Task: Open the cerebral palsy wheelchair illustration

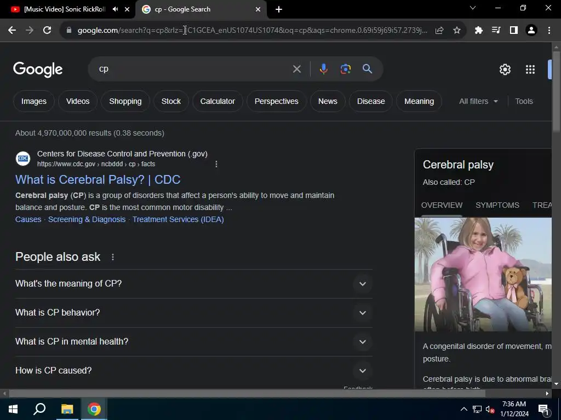Action: (483, 275)
